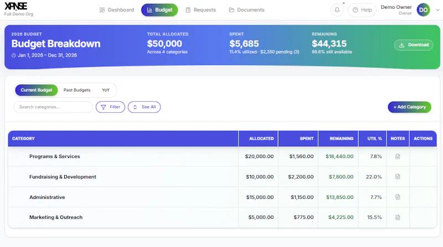
Task: Click the $7,800.00 remaining value
Action: [341, 177]
